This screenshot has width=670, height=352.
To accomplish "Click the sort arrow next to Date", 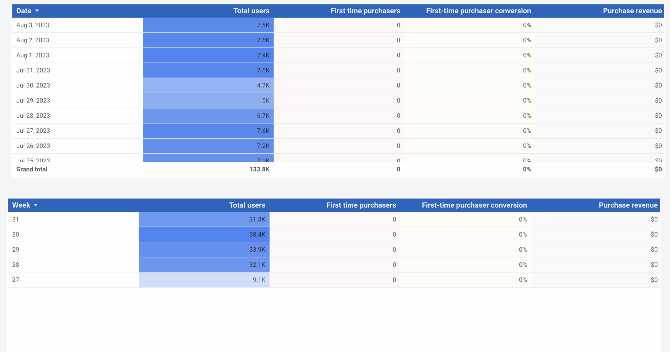I will pos(37,11).
